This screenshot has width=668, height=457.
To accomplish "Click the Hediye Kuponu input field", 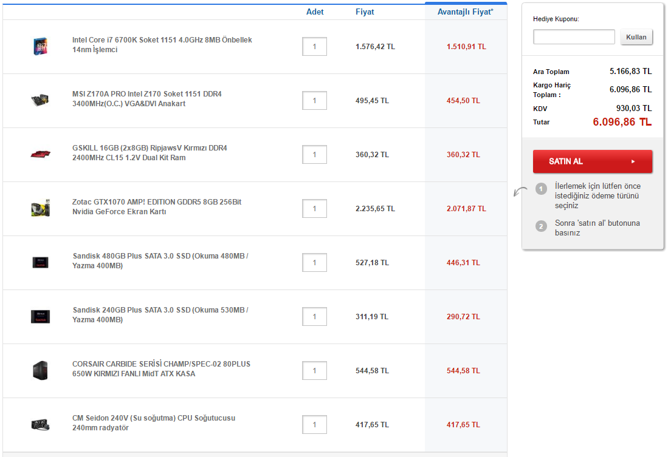I will (574, 37).
